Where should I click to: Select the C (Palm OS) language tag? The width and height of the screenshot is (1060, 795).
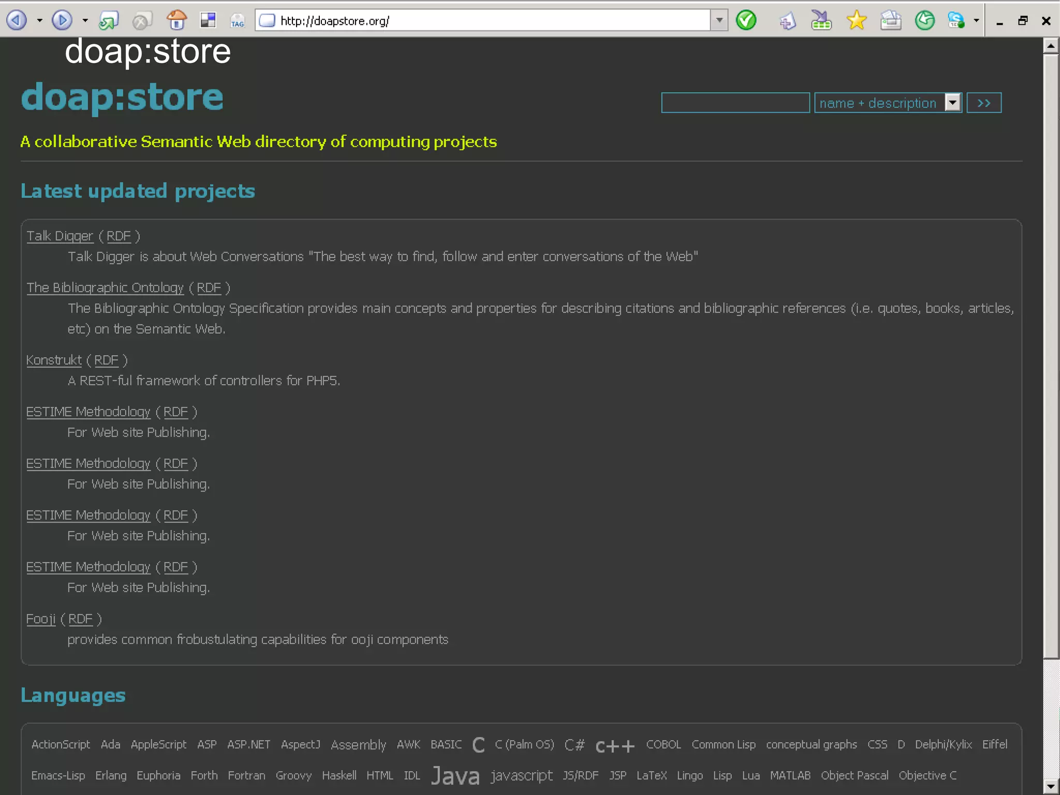point(524,744)
